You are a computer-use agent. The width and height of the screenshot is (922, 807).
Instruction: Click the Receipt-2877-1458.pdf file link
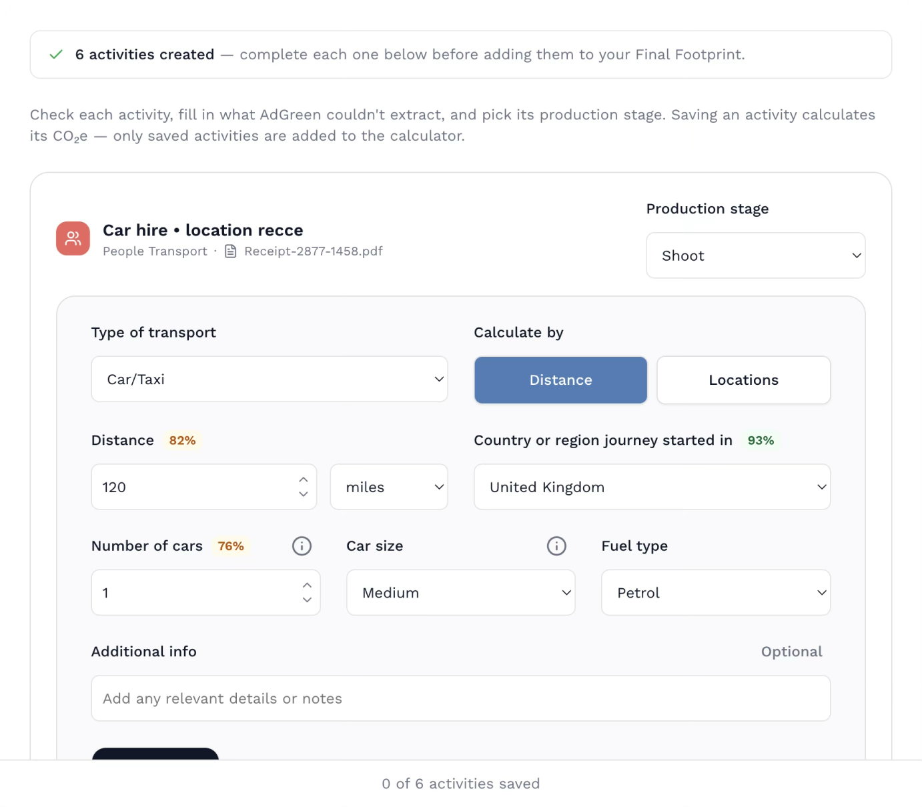[x=314, y=251]
